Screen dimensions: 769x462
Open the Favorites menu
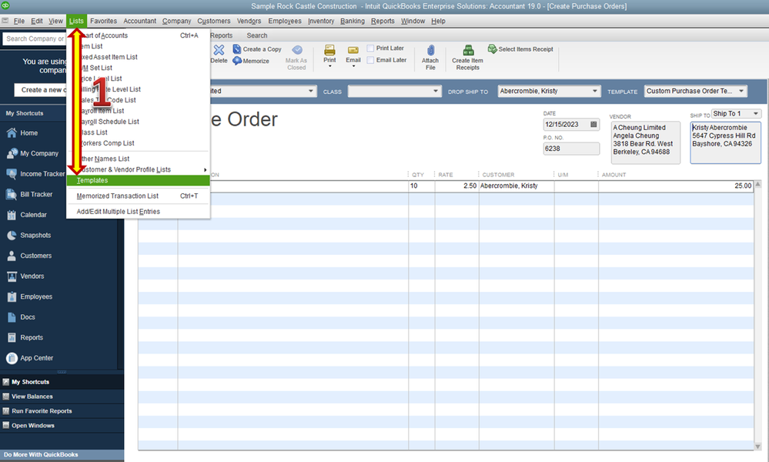pos(103,21)
